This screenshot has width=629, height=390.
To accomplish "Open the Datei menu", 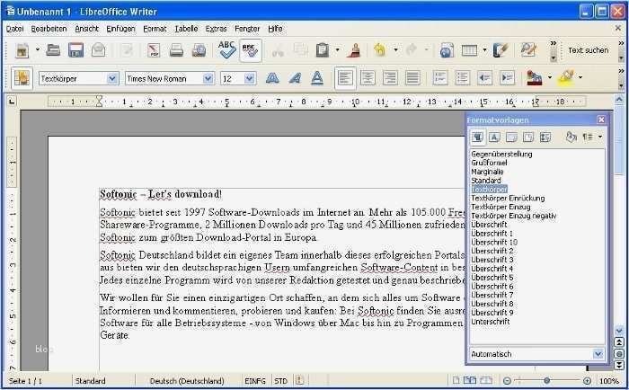I will 15,29.
